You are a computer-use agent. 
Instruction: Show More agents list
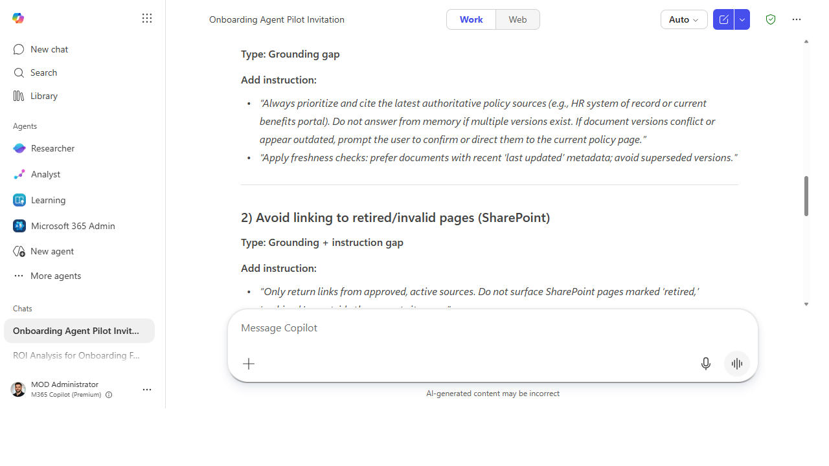click(79, 276)
